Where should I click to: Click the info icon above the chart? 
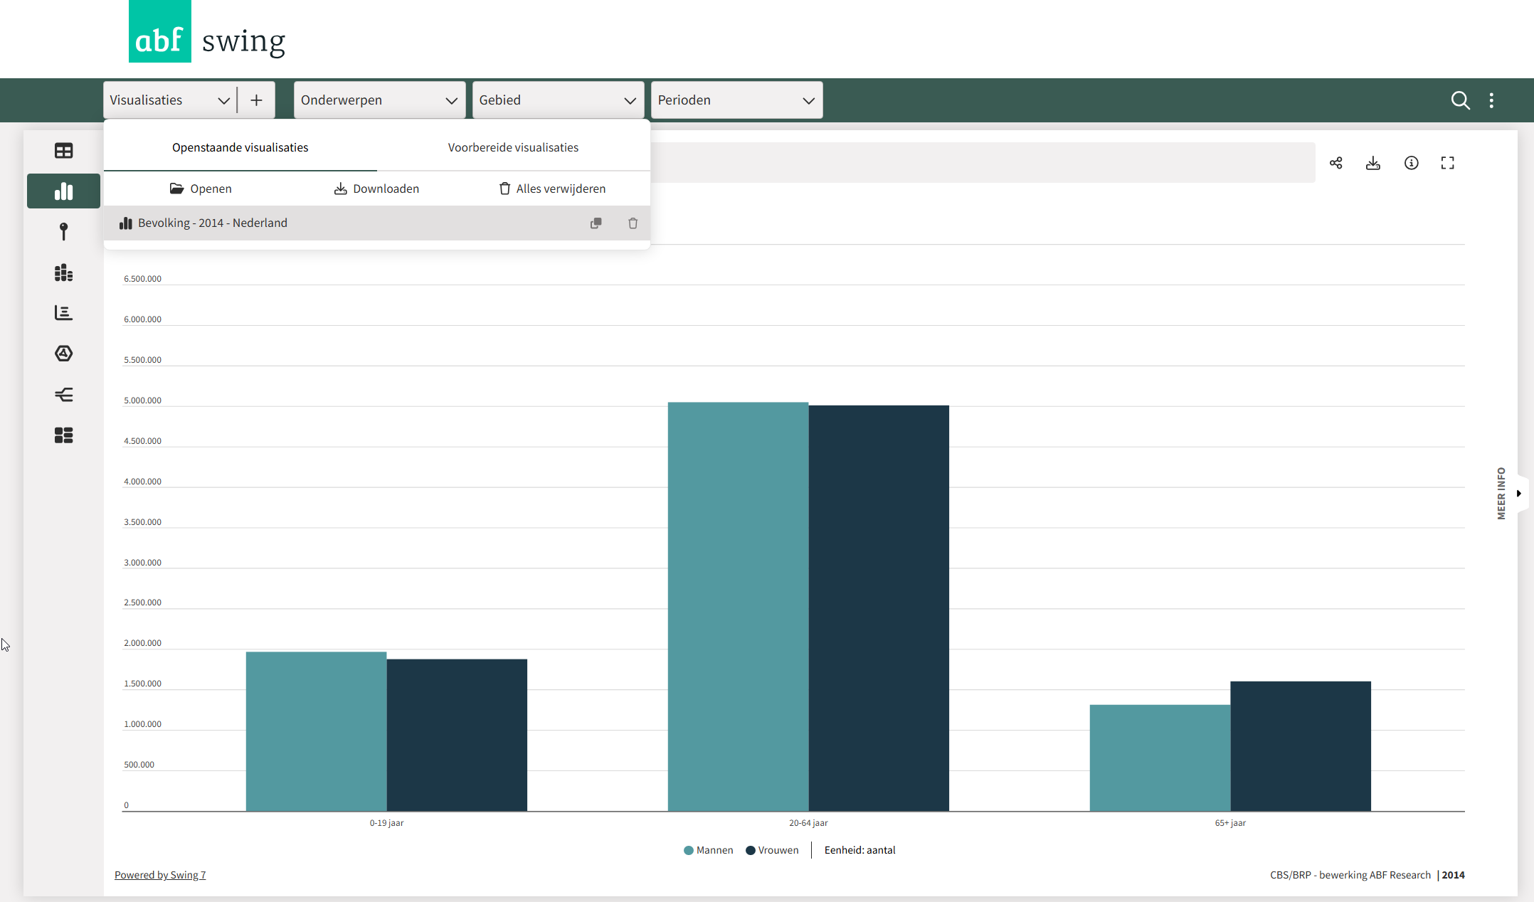coord(1411,163)
